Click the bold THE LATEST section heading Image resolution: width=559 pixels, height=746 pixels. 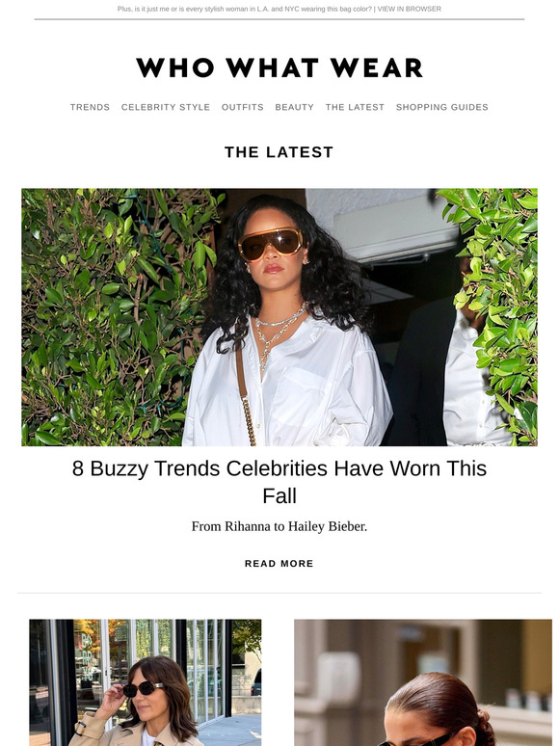(x=279, y=152)
